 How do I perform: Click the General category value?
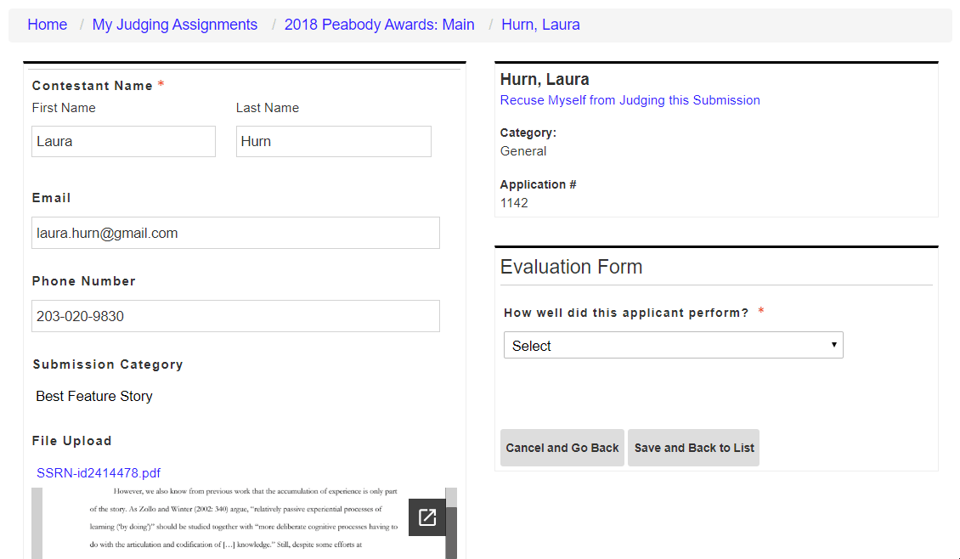tap(523, 151)
